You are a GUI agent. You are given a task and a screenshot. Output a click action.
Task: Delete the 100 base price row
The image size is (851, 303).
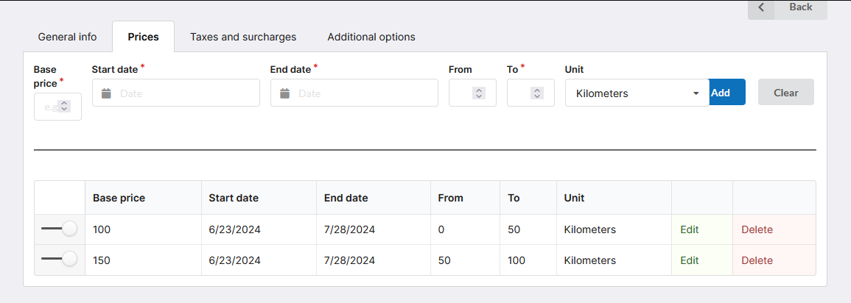[x=757, y=229]
